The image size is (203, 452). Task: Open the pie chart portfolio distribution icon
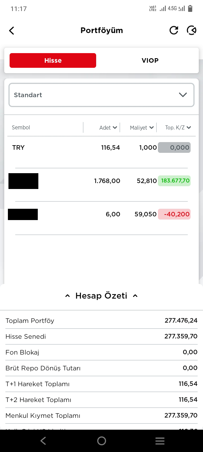pos(191,30)
